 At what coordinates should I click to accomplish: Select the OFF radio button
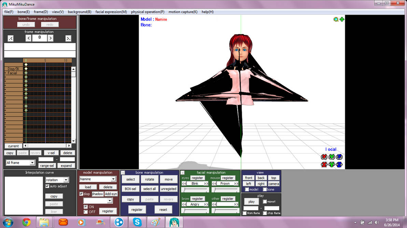(x=86, y=212)
